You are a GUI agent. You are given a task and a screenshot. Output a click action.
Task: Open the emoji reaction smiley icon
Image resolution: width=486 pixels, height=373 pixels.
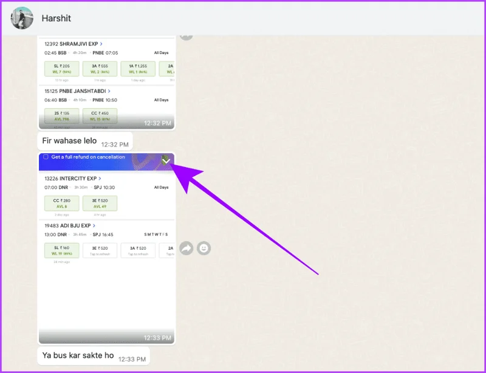point(204,248)
